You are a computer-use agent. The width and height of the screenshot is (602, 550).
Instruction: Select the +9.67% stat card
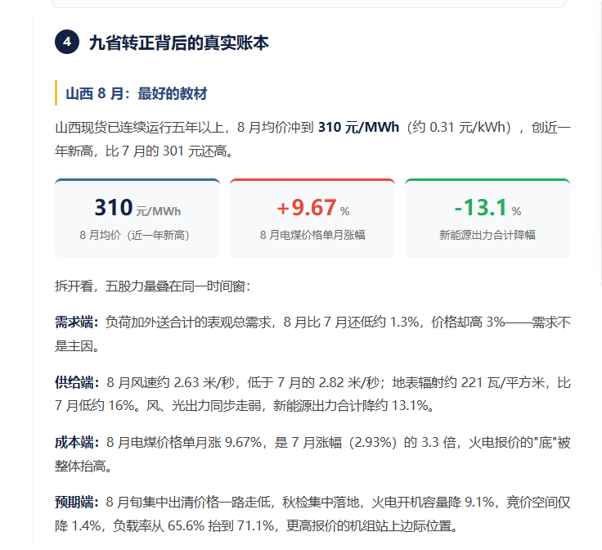(x=312, y=218)
